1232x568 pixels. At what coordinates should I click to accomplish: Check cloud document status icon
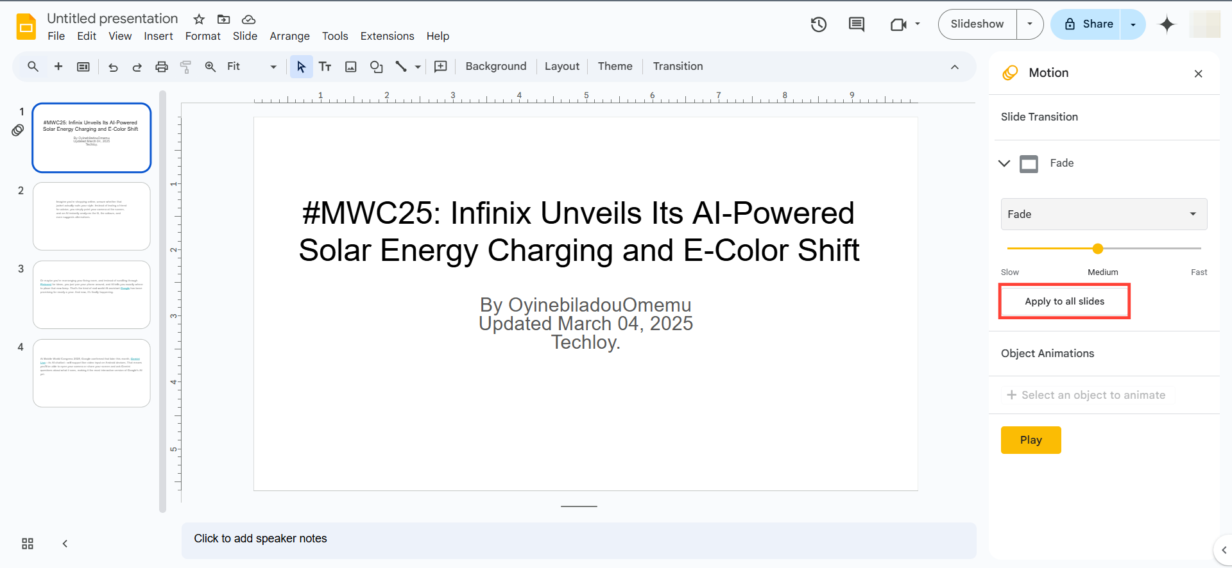tap(248, 19)
